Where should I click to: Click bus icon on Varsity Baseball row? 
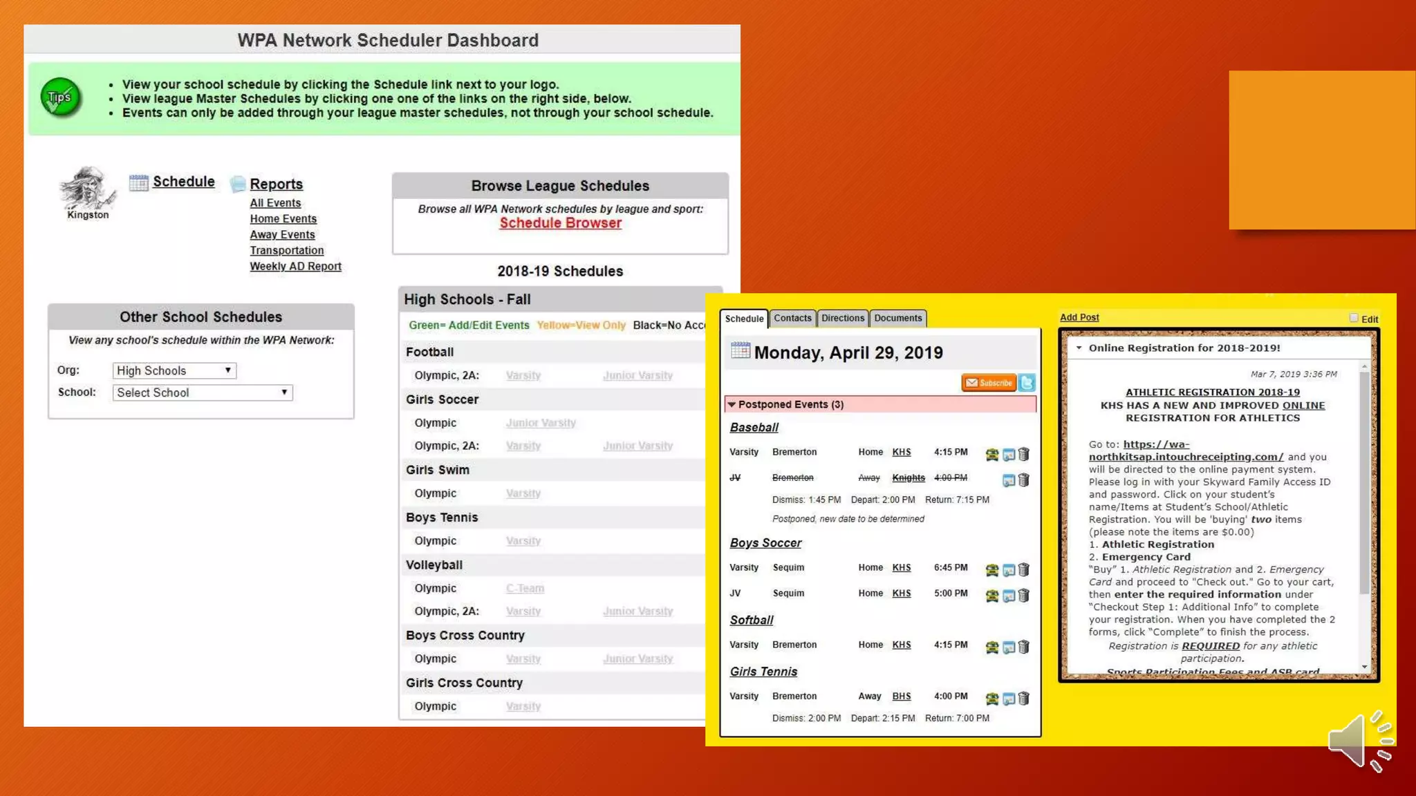click(992, 455)
